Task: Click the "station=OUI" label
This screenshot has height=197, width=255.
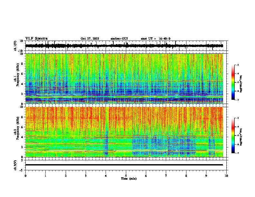Action: point(119,39)
